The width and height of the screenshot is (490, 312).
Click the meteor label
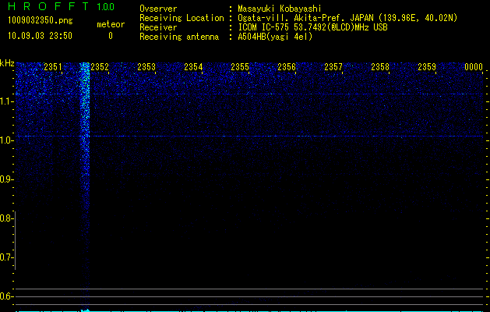(x=111, y=24)
